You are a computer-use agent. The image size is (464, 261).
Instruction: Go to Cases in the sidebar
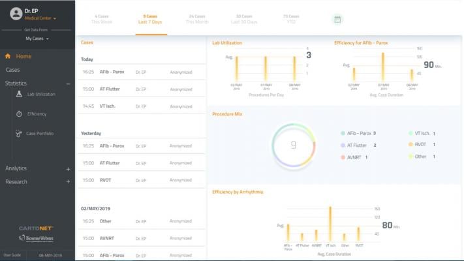click(13, 70)
